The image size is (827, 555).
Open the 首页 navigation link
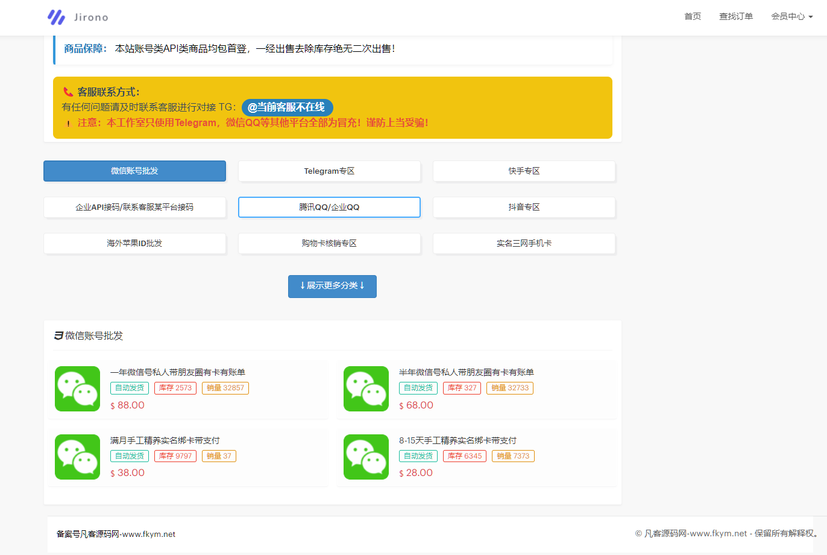(x=693, y=16)
